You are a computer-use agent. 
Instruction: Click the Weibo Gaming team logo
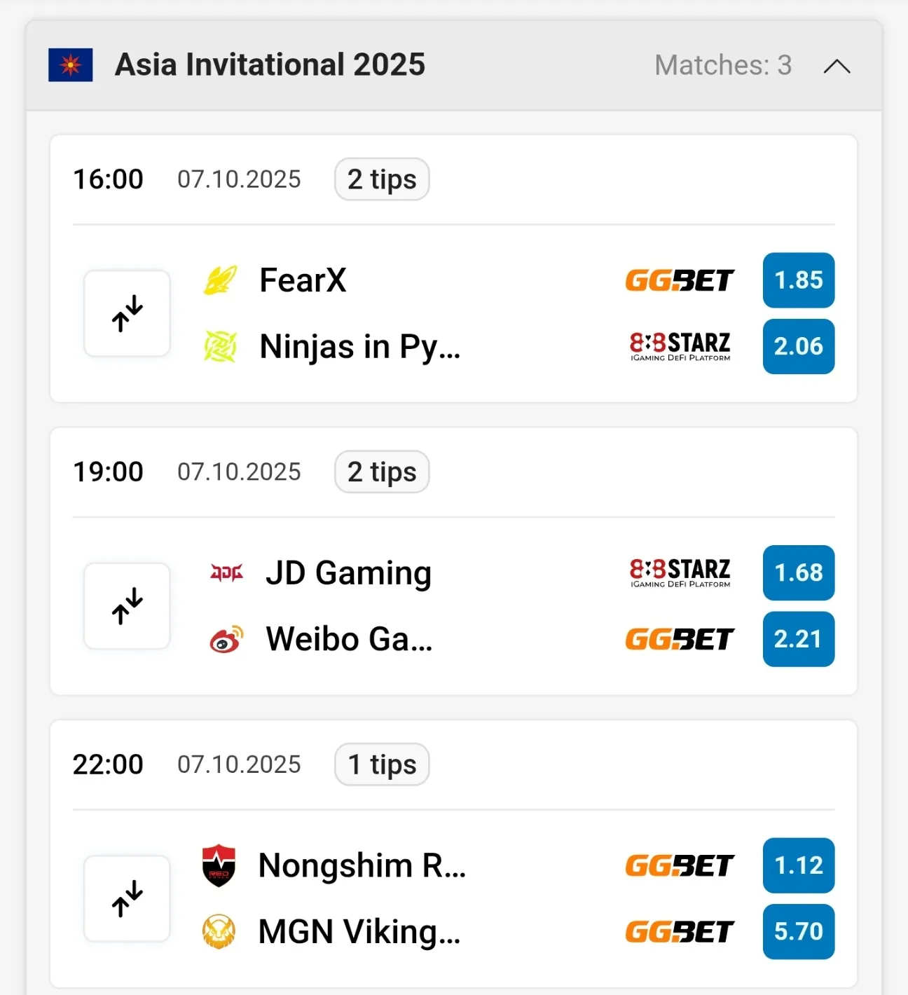[226, 639]
